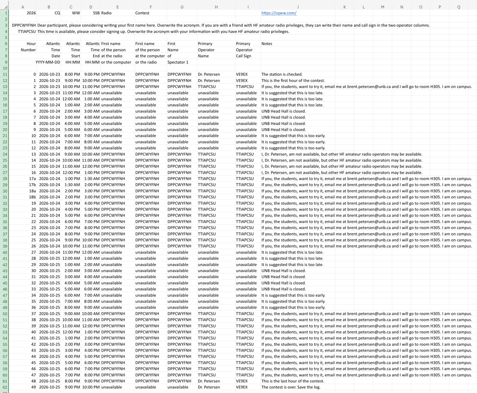
Task: Click 'too late' note in row 14
Action: pos(292,93)
